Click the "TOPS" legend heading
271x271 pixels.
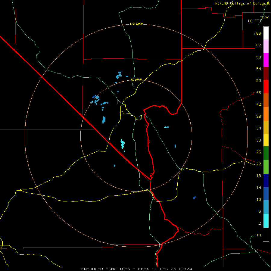265,18
